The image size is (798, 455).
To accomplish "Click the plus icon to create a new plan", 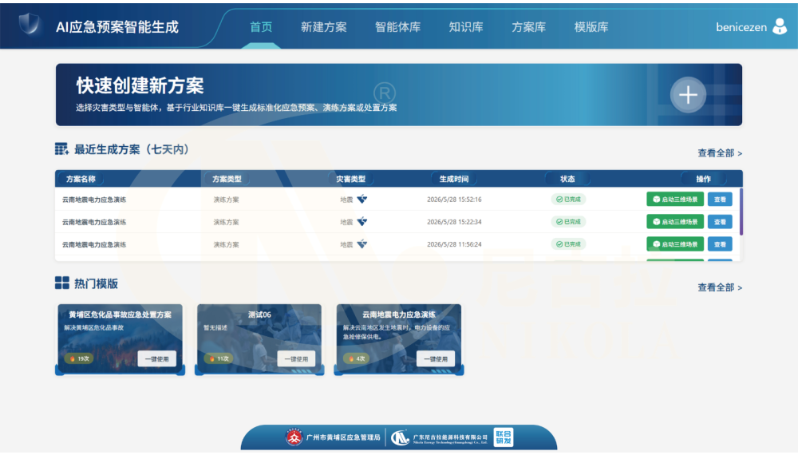I will (x=688, y=95).
